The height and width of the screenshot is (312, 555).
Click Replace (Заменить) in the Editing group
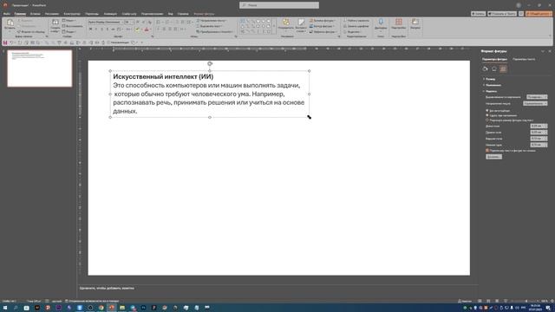click(356, 26)
